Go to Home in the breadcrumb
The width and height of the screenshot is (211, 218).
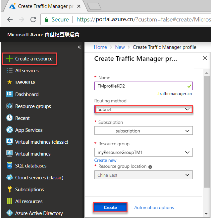pos(100,47)
